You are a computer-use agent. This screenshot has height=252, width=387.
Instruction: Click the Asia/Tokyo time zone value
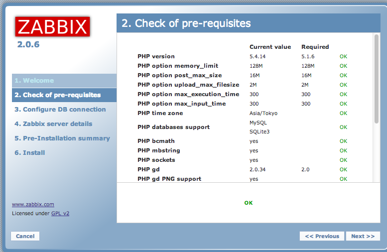[x=263, y=113]
